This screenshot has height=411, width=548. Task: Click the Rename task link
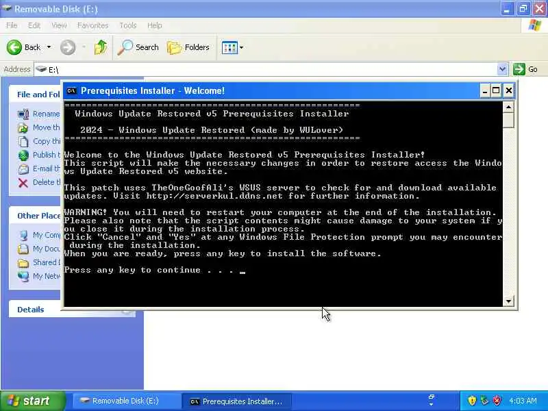[46, 114]
